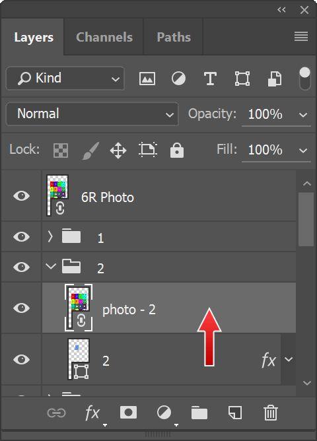
Task: Hide the 6R Photo layer
Action: pos(21,195)
